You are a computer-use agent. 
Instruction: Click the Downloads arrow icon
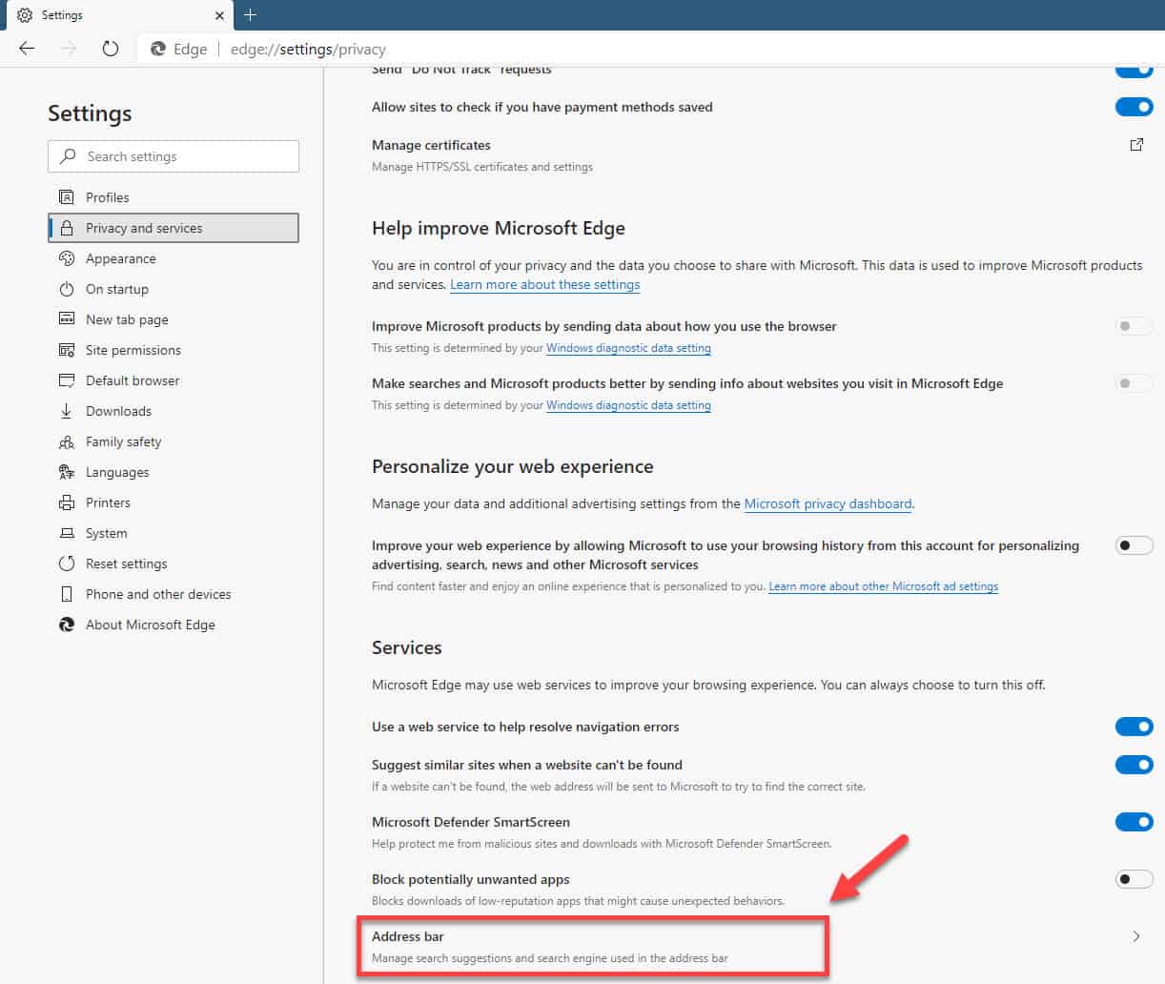pos(67,411)
